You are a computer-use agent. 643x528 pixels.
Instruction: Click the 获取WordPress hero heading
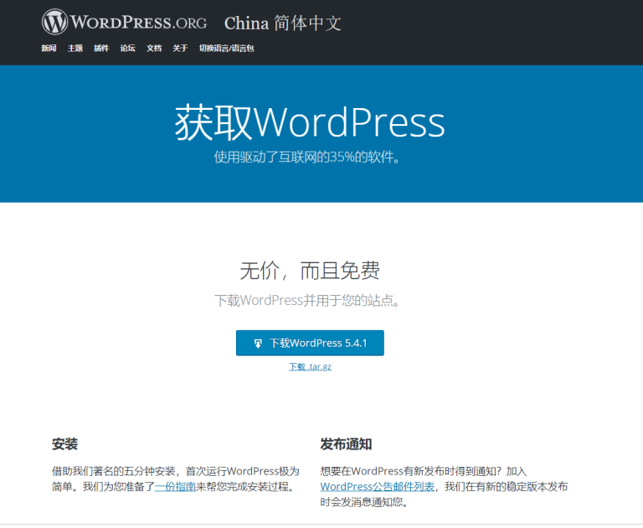(x=309, y=123)
